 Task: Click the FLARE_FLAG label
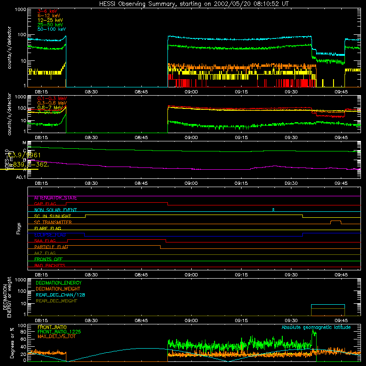(x=48, y=228)
